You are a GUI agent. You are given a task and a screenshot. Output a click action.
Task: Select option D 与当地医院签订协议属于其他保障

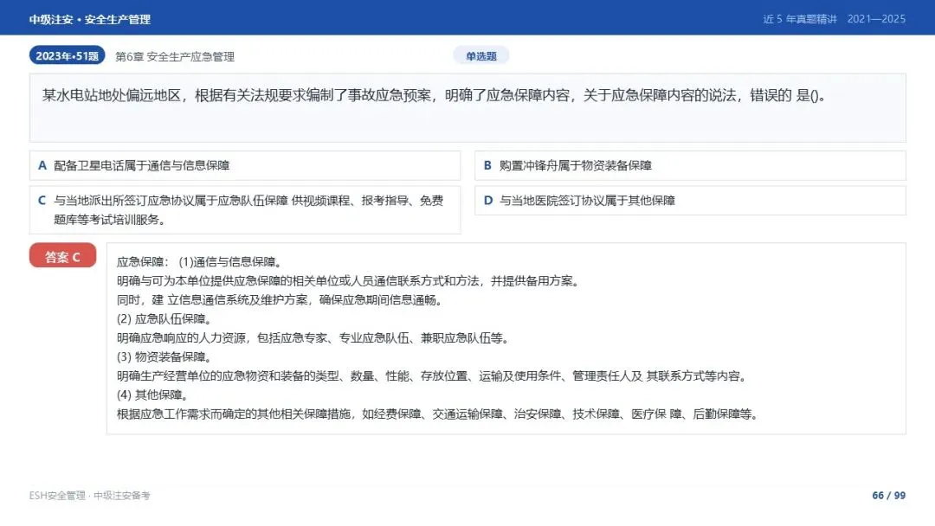(x=690, y=201)
